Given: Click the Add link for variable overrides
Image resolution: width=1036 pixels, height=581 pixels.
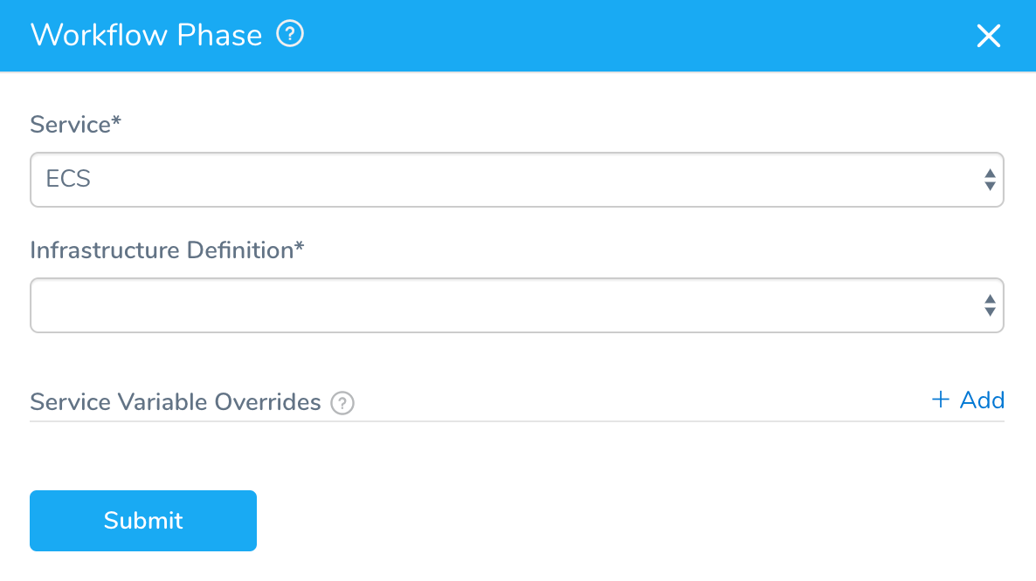Looking at the screenshot, I should point(968,400).
